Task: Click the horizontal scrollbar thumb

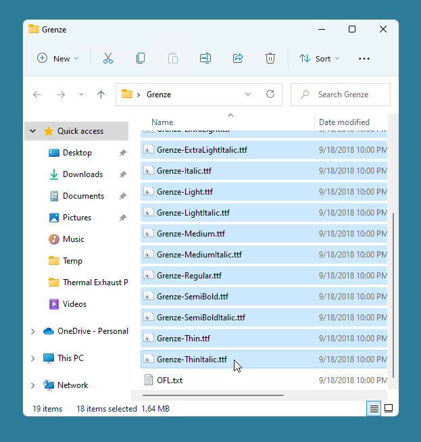Action: tap(213, 395)
